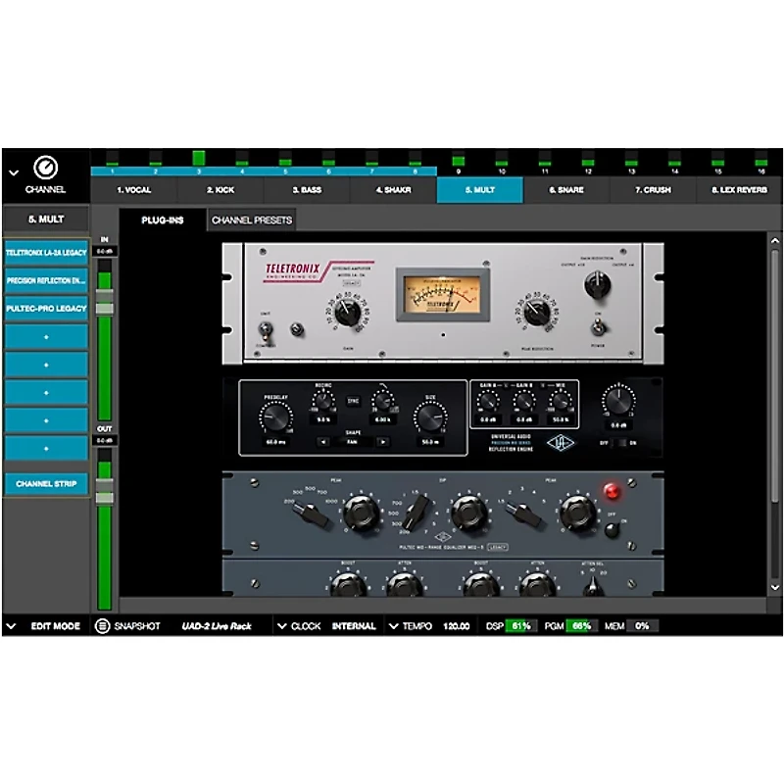The height and width of the screenshot is (784, 784).
Task: Open the Clock source dropdown showing Internal
Action: [x=357, y=626]
